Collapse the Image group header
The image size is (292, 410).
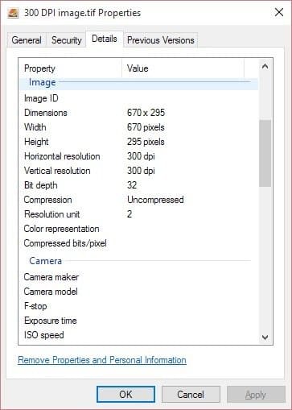(138, 82)
